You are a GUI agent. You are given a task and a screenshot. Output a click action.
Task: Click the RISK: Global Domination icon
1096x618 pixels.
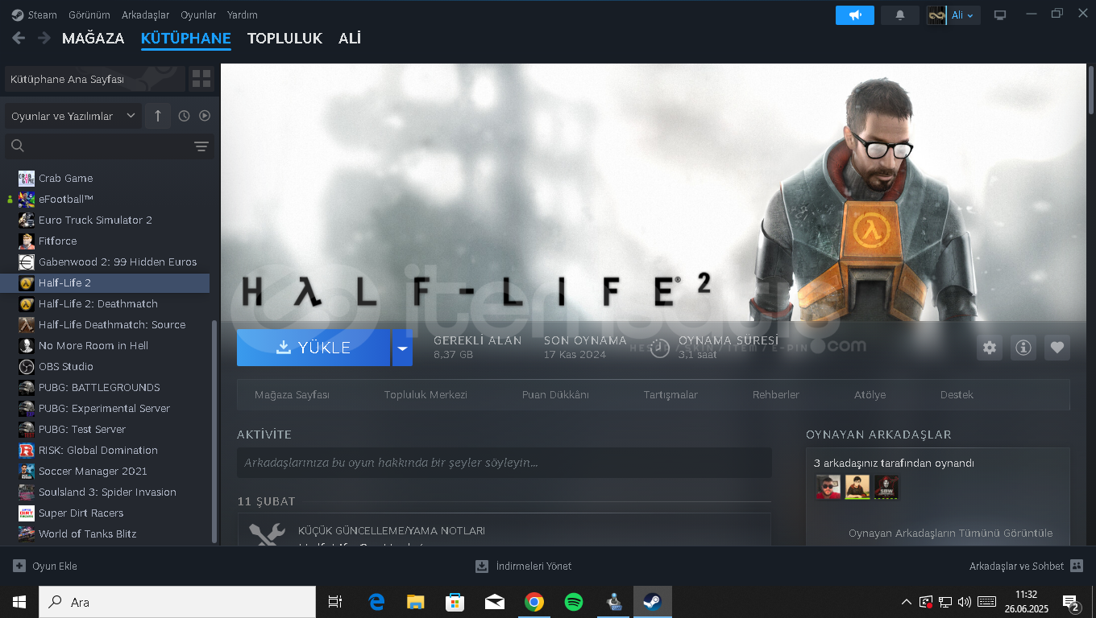27,450
